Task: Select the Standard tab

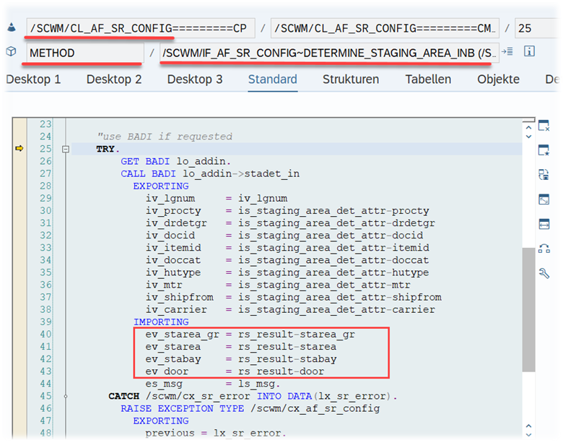Action: [x=273, y=79]
